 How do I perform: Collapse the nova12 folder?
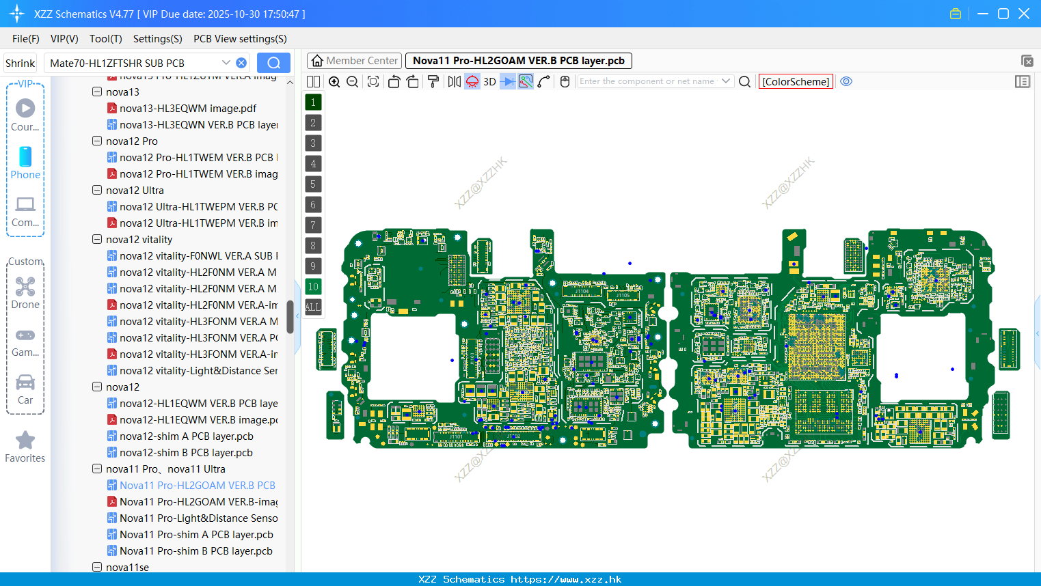[97, 387]
